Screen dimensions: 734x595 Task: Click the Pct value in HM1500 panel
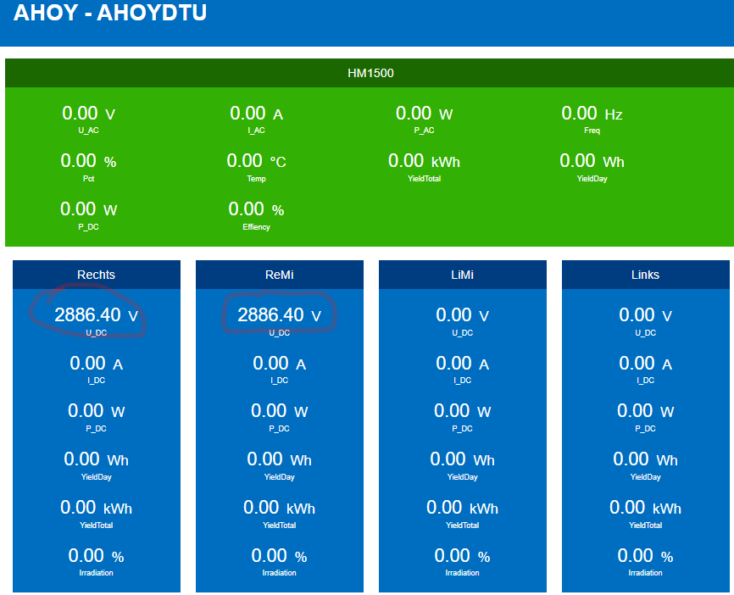point(88,161)
